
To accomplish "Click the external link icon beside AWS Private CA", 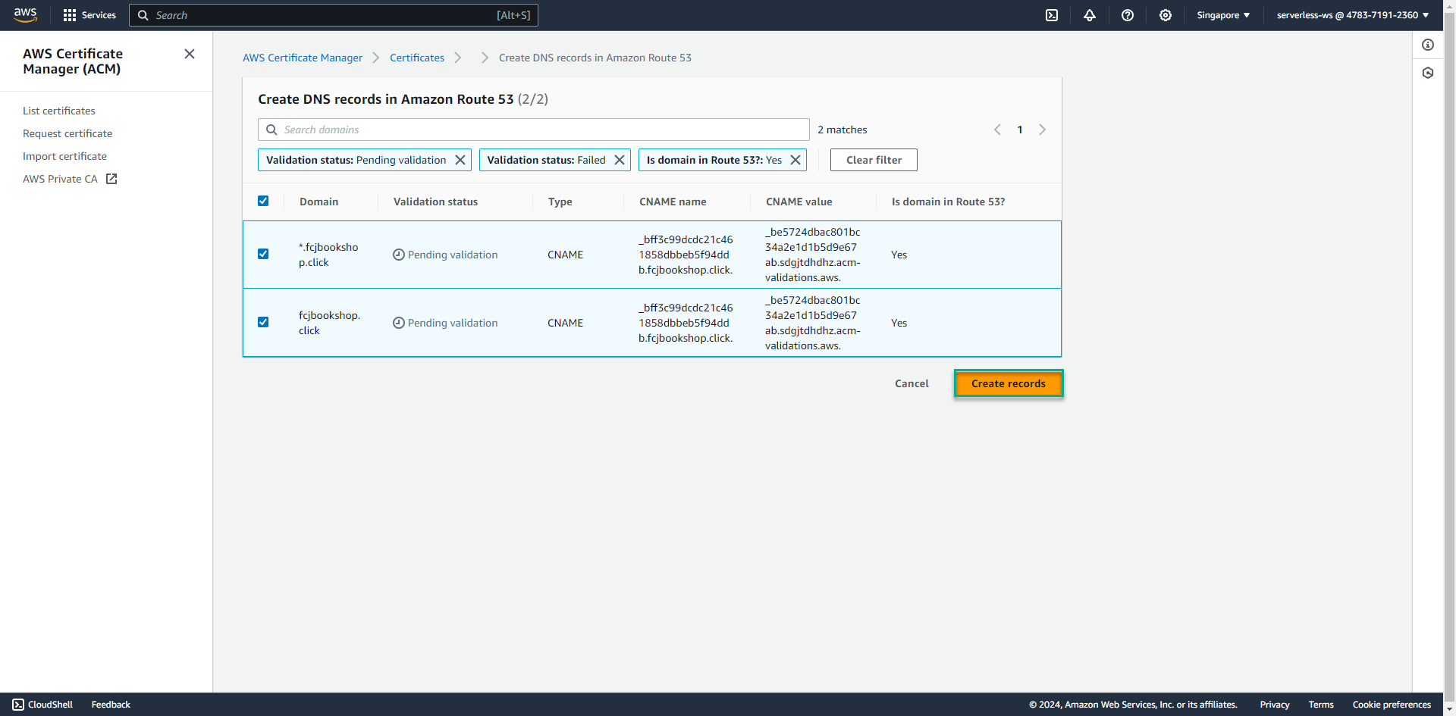I will click(x=111, y=179).
